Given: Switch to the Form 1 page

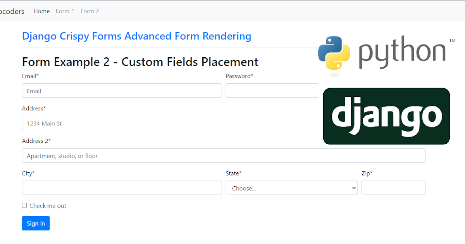Looking at the screenshot, I should click(x=65, y=11).
